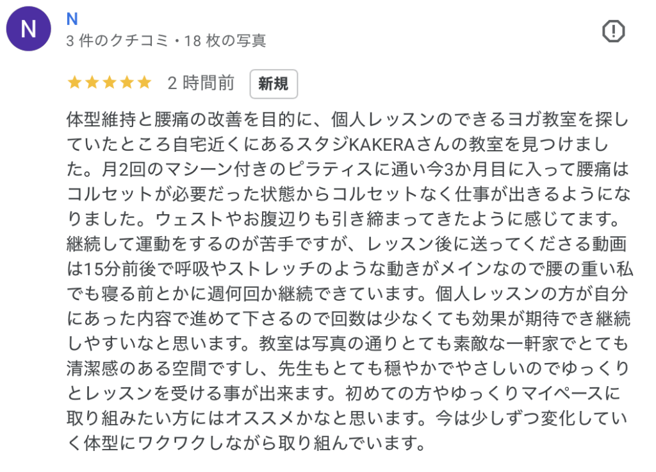The height and width of the screenshot is (472, 656).
Task: Click the fourth gold rating star
Action: 127,83
